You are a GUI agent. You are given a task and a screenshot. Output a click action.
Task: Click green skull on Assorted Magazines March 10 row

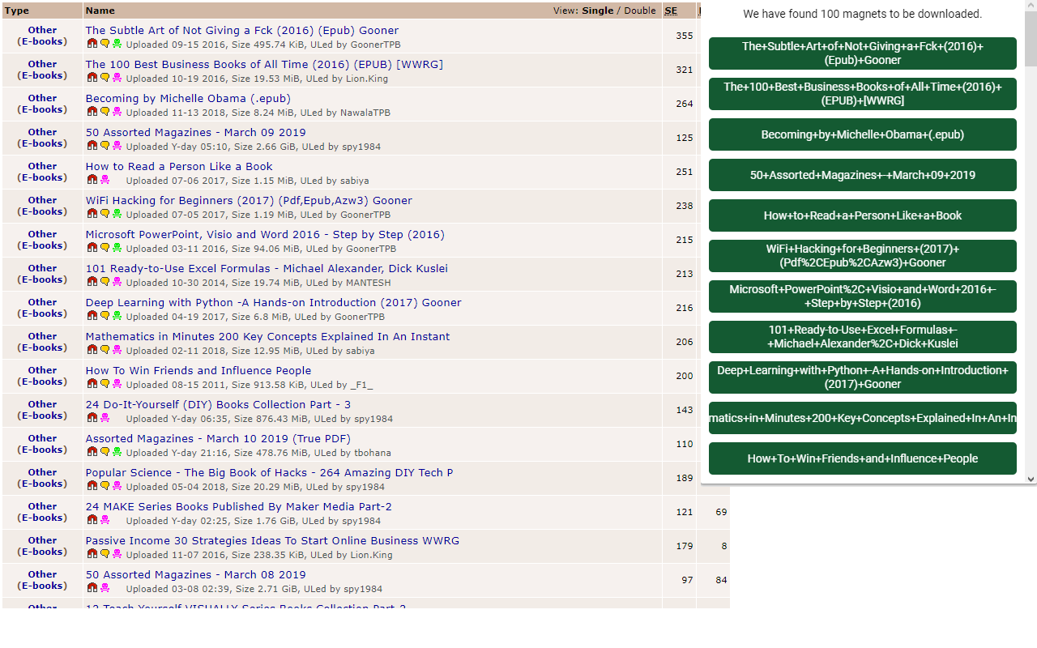[x=117, y=452]
